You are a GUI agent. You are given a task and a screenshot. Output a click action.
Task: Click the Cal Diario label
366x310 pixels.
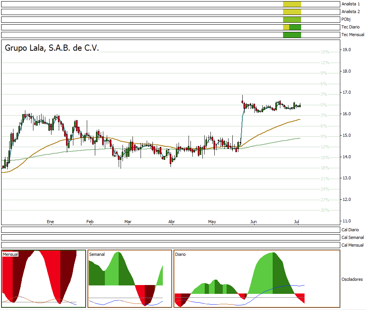pyautogui.click(x=350, y=230)
